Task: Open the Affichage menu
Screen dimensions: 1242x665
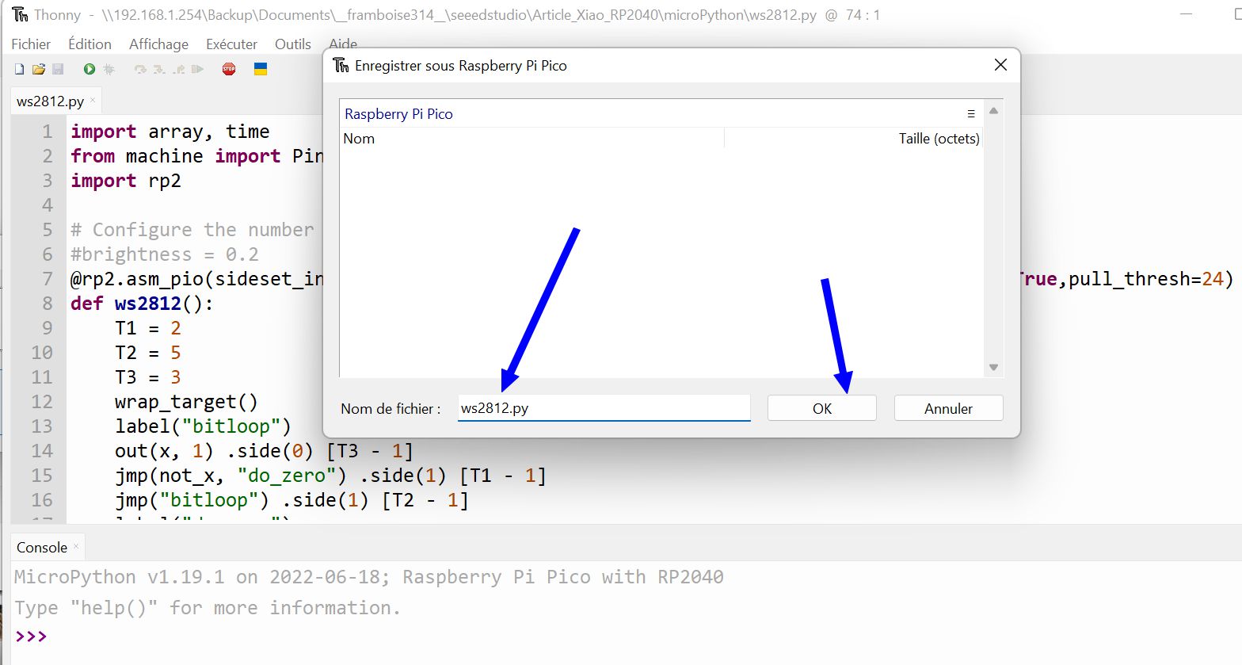Action: [158, 44]
